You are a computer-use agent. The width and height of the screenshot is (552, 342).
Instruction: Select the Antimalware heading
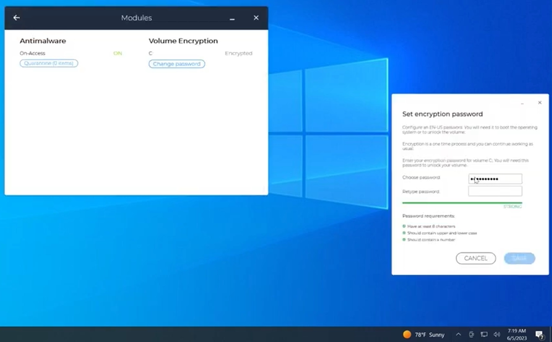pos(43,41)
